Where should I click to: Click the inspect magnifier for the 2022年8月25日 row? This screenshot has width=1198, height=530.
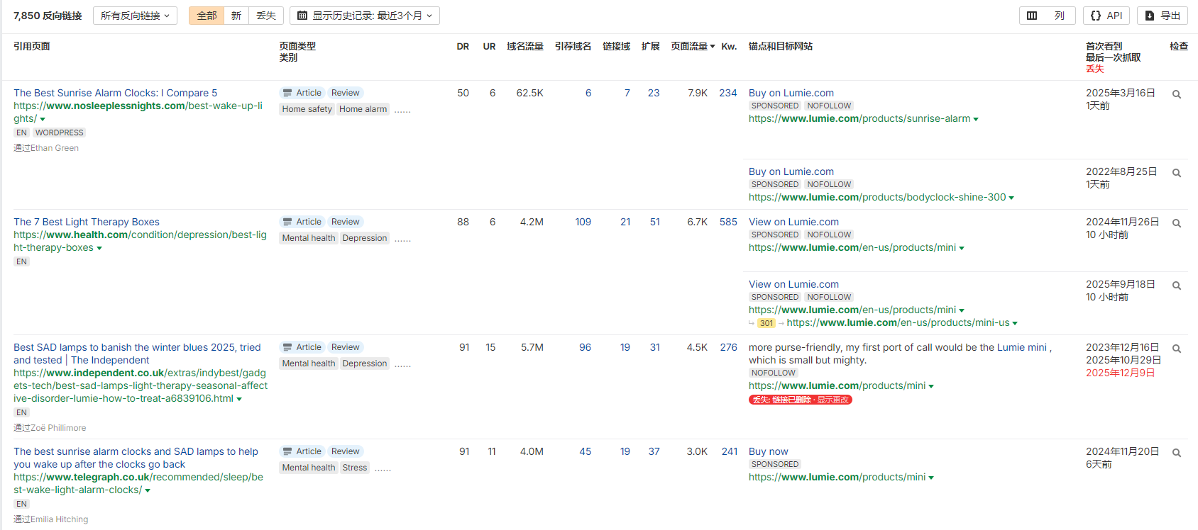point(1176,173)
